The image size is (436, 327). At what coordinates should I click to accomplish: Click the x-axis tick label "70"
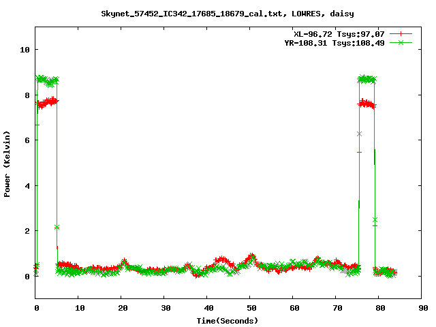337,308
